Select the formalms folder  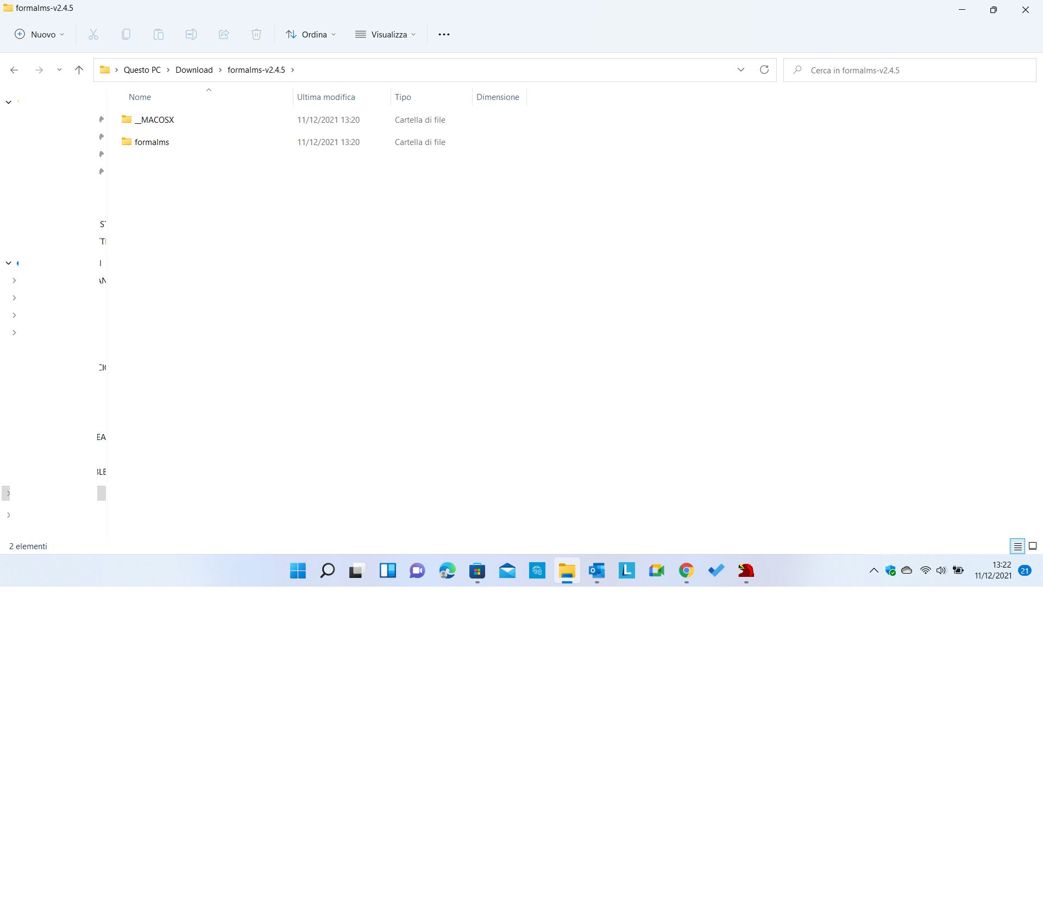[x=152, y=142]
